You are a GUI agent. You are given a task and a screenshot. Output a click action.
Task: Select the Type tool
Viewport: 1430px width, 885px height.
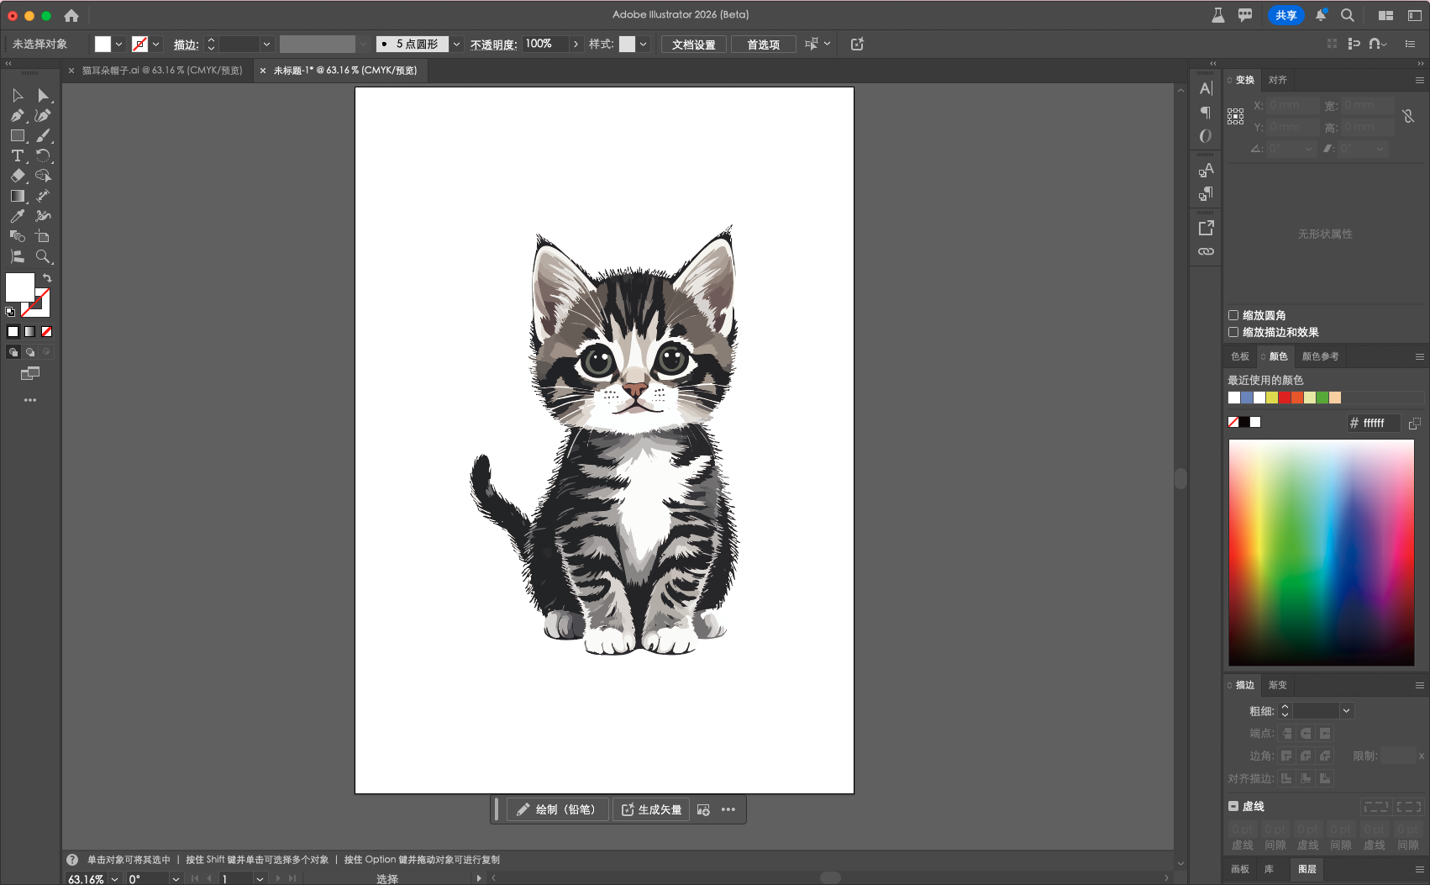(x=17, y=156)
